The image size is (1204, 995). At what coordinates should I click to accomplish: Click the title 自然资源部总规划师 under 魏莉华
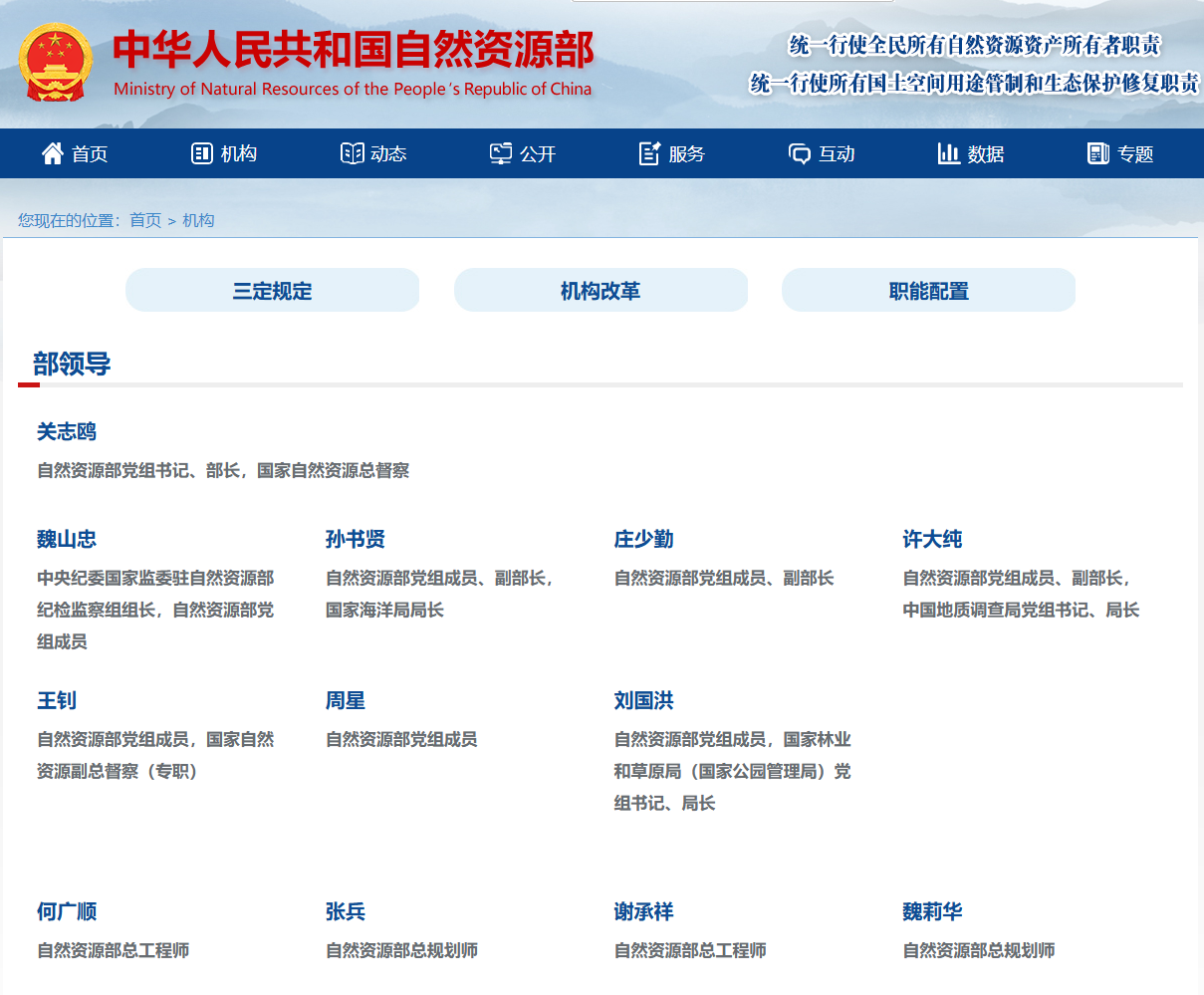click(980, 950)
